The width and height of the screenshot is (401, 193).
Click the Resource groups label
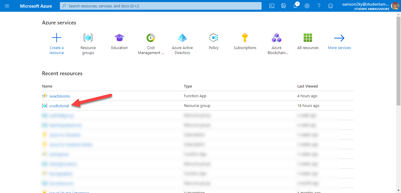pos(88,50)
